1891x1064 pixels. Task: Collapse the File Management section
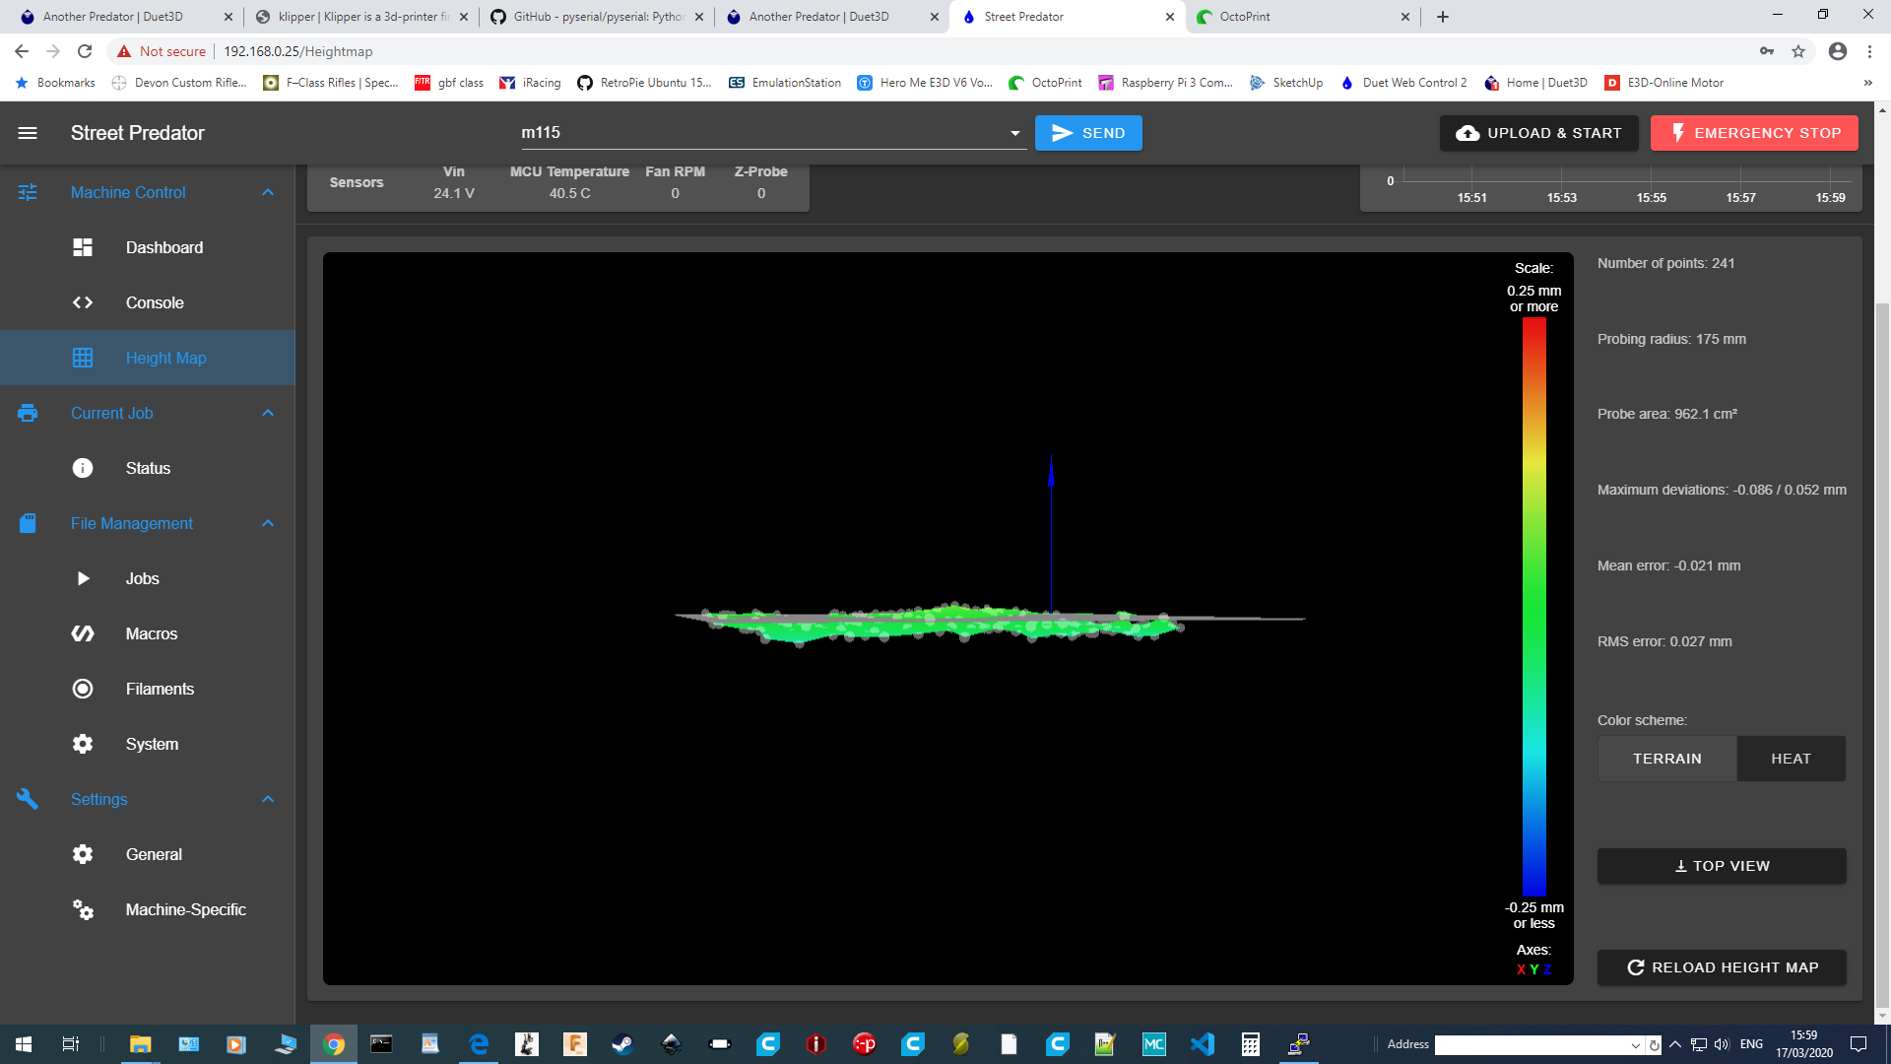(268, 523)
